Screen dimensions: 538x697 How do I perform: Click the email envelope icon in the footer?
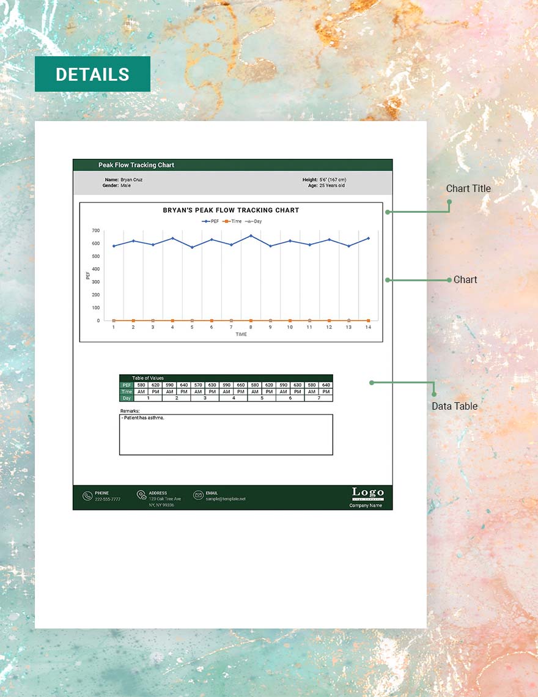coord(198,495)
